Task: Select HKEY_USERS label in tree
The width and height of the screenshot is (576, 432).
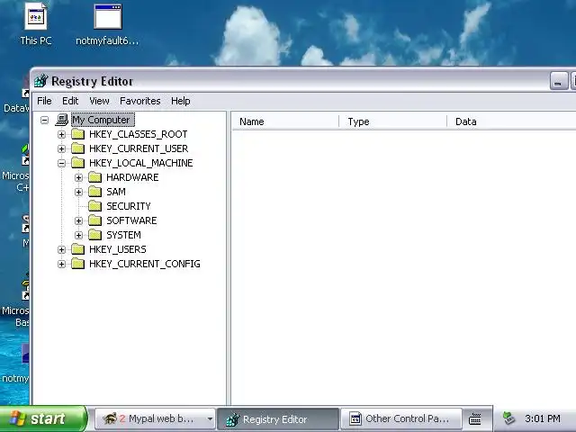Action: (118, 249)
